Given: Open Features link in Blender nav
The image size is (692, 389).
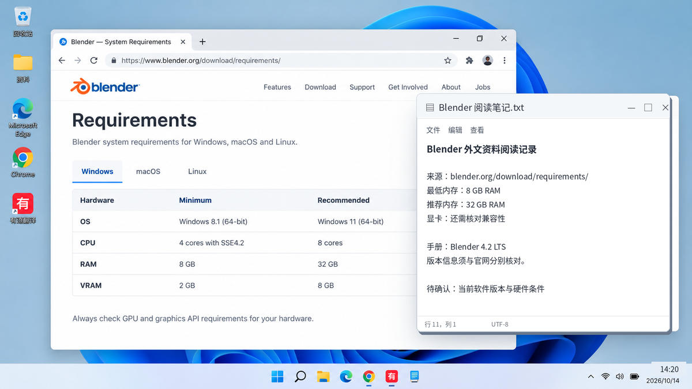Looking at the screenshot, I should click(277, 87).
